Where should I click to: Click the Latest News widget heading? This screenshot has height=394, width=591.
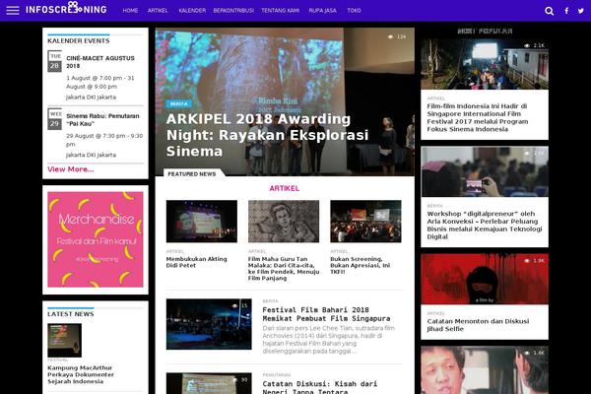[71, 314]
